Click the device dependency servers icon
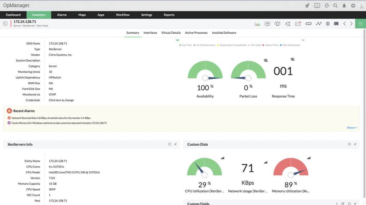 288,24
